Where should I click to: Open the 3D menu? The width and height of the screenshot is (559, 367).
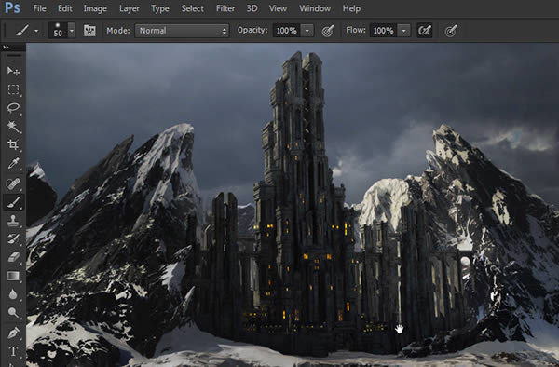pyautogui.click(x=252, y=8)
